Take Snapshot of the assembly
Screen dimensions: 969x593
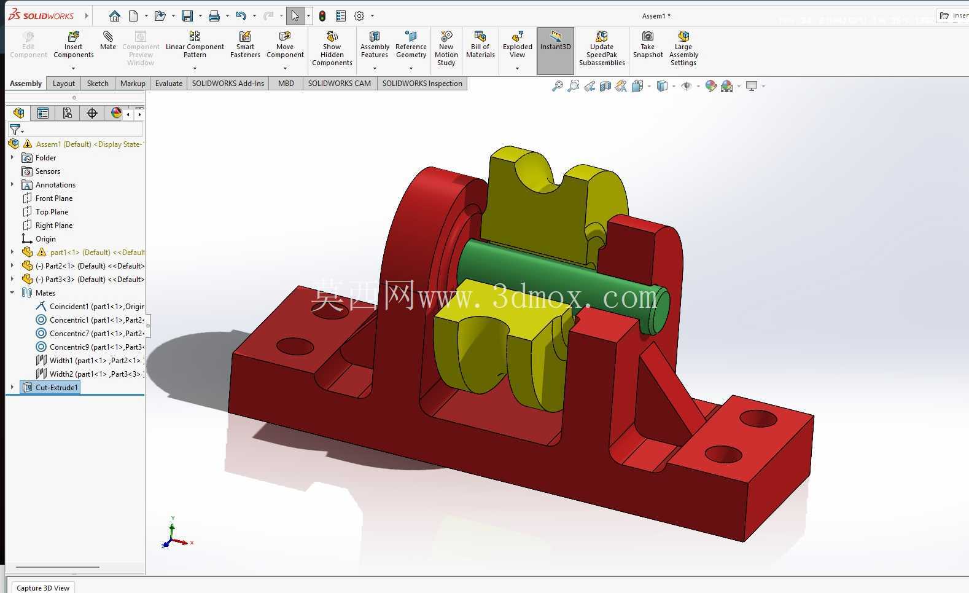(648, 45)
